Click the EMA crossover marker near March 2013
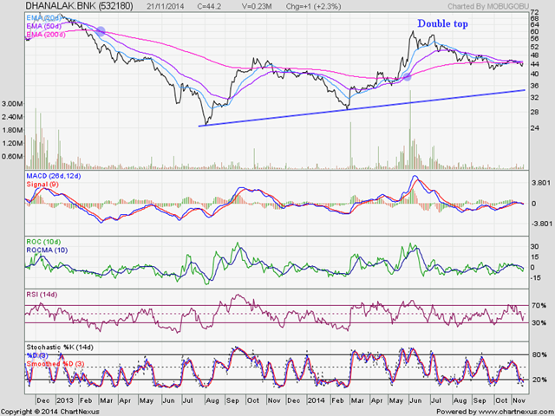Screen dimensions: 555x416 pyautogui.click(x=101, y=31)
